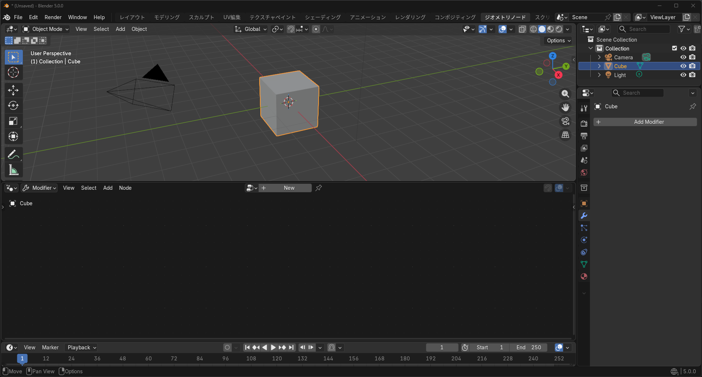This screenshot has height=377, width=702.
Task: Select the Scale tool
Action: coord(13,121)
